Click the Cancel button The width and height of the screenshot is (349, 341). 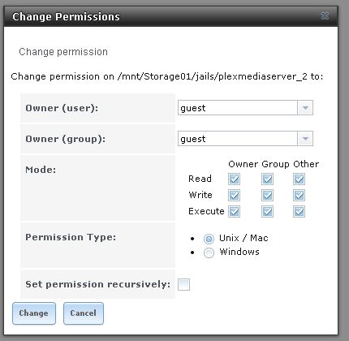[84, 313]
